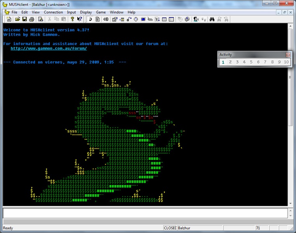The height and width of the screenshot is (233, 296).
Task: Open the Connection menu
Action: pos(53,12)
